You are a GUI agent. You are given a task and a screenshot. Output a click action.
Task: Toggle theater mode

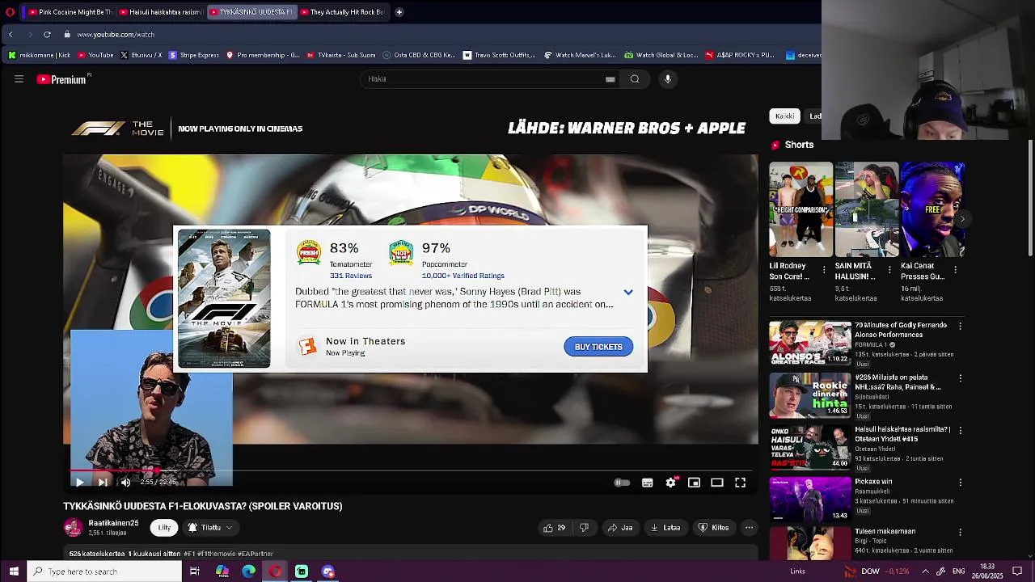coord(717,483)
